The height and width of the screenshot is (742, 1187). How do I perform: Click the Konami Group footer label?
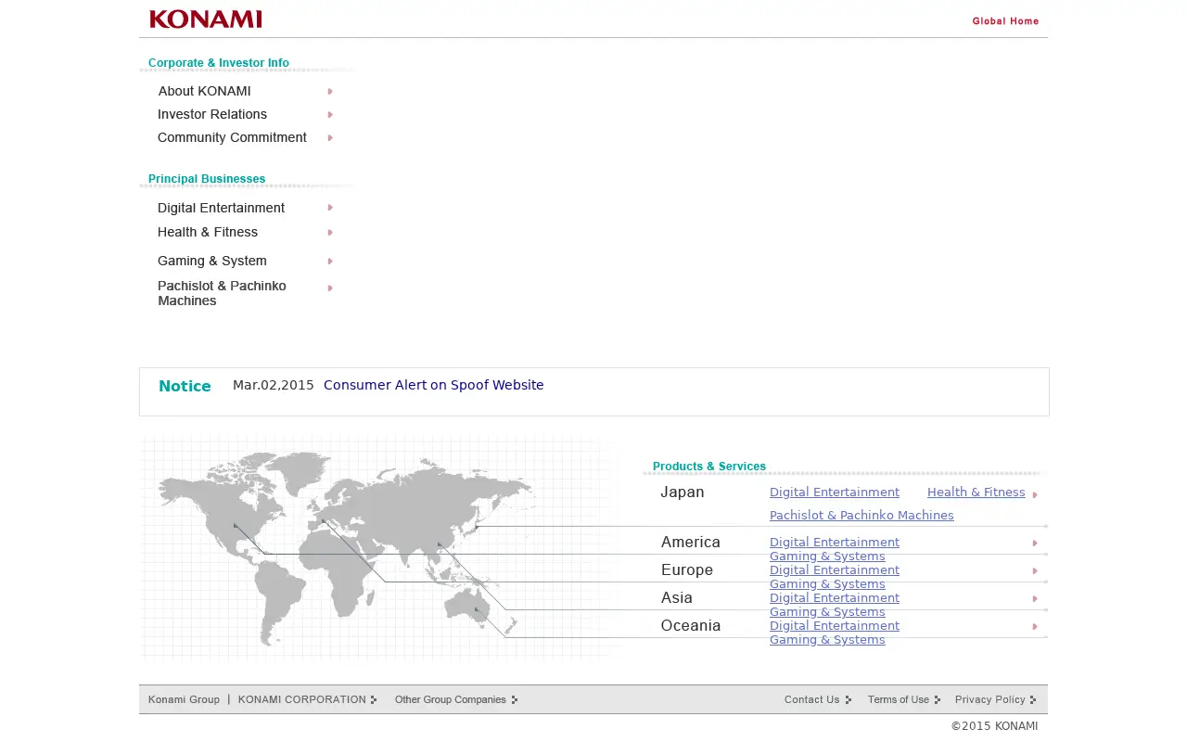(184, 699)
